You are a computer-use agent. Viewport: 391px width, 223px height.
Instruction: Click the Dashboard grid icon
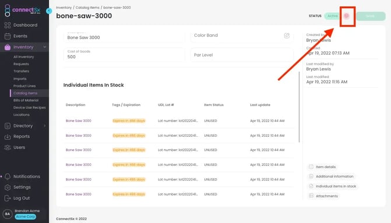[8, 25]
